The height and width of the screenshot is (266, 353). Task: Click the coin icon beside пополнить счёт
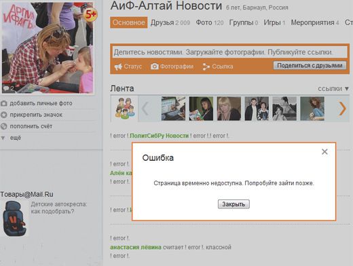(4, 126)
